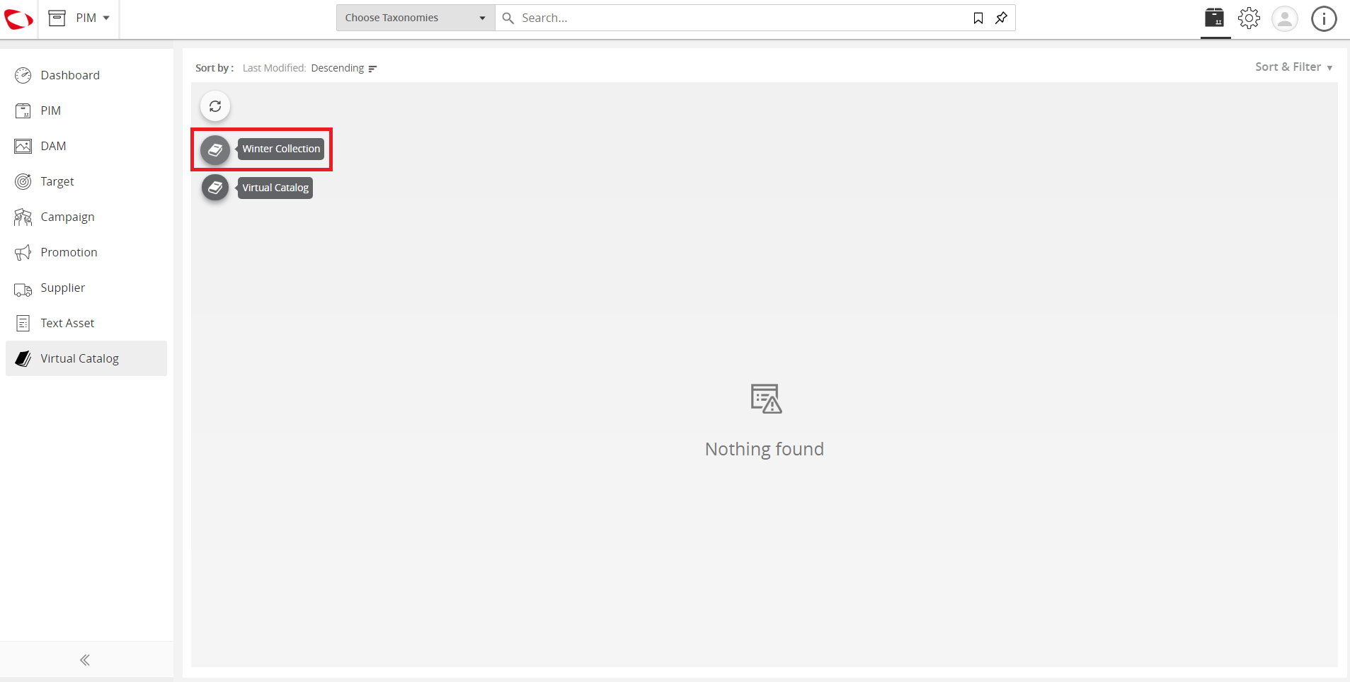1350x682 pixels.
Task: Open DAM in the sidebar
Action: click(x=86, y=146)
